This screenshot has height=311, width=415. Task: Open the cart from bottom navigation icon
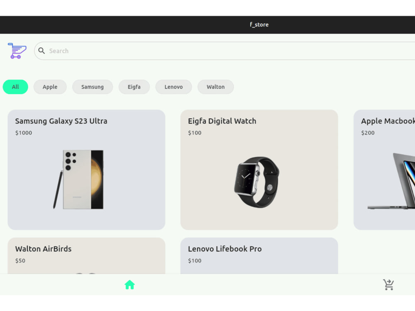point(388,285)
